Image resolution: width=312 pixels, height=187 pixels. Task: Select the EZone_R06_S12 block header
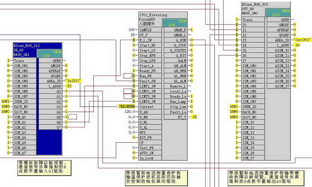(x=26, y=46)
